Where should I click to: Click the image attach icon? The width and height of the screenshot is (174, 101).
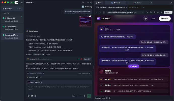click(x=35, y=96)
